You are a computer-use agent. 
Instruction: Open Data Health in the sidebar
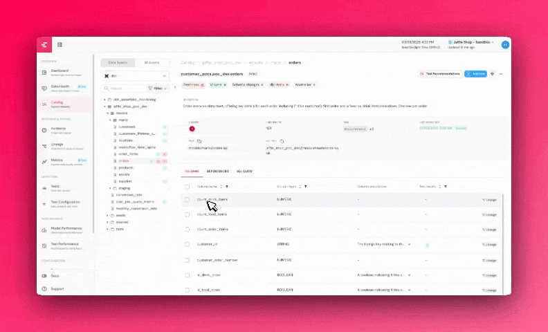64,88
